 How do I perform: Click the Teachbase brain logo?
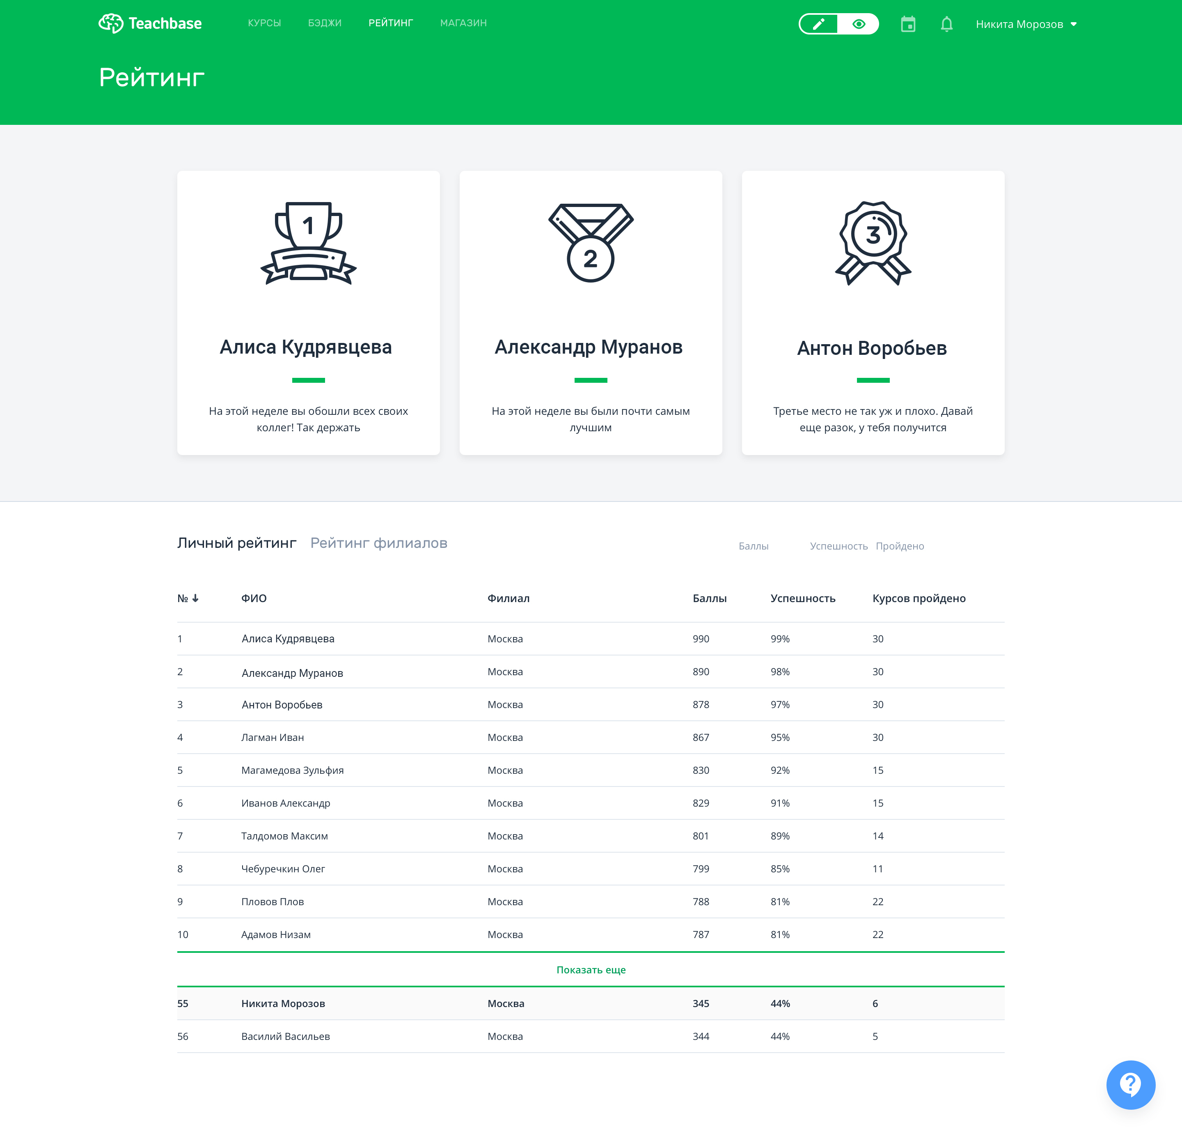click(x=112, y=23)
